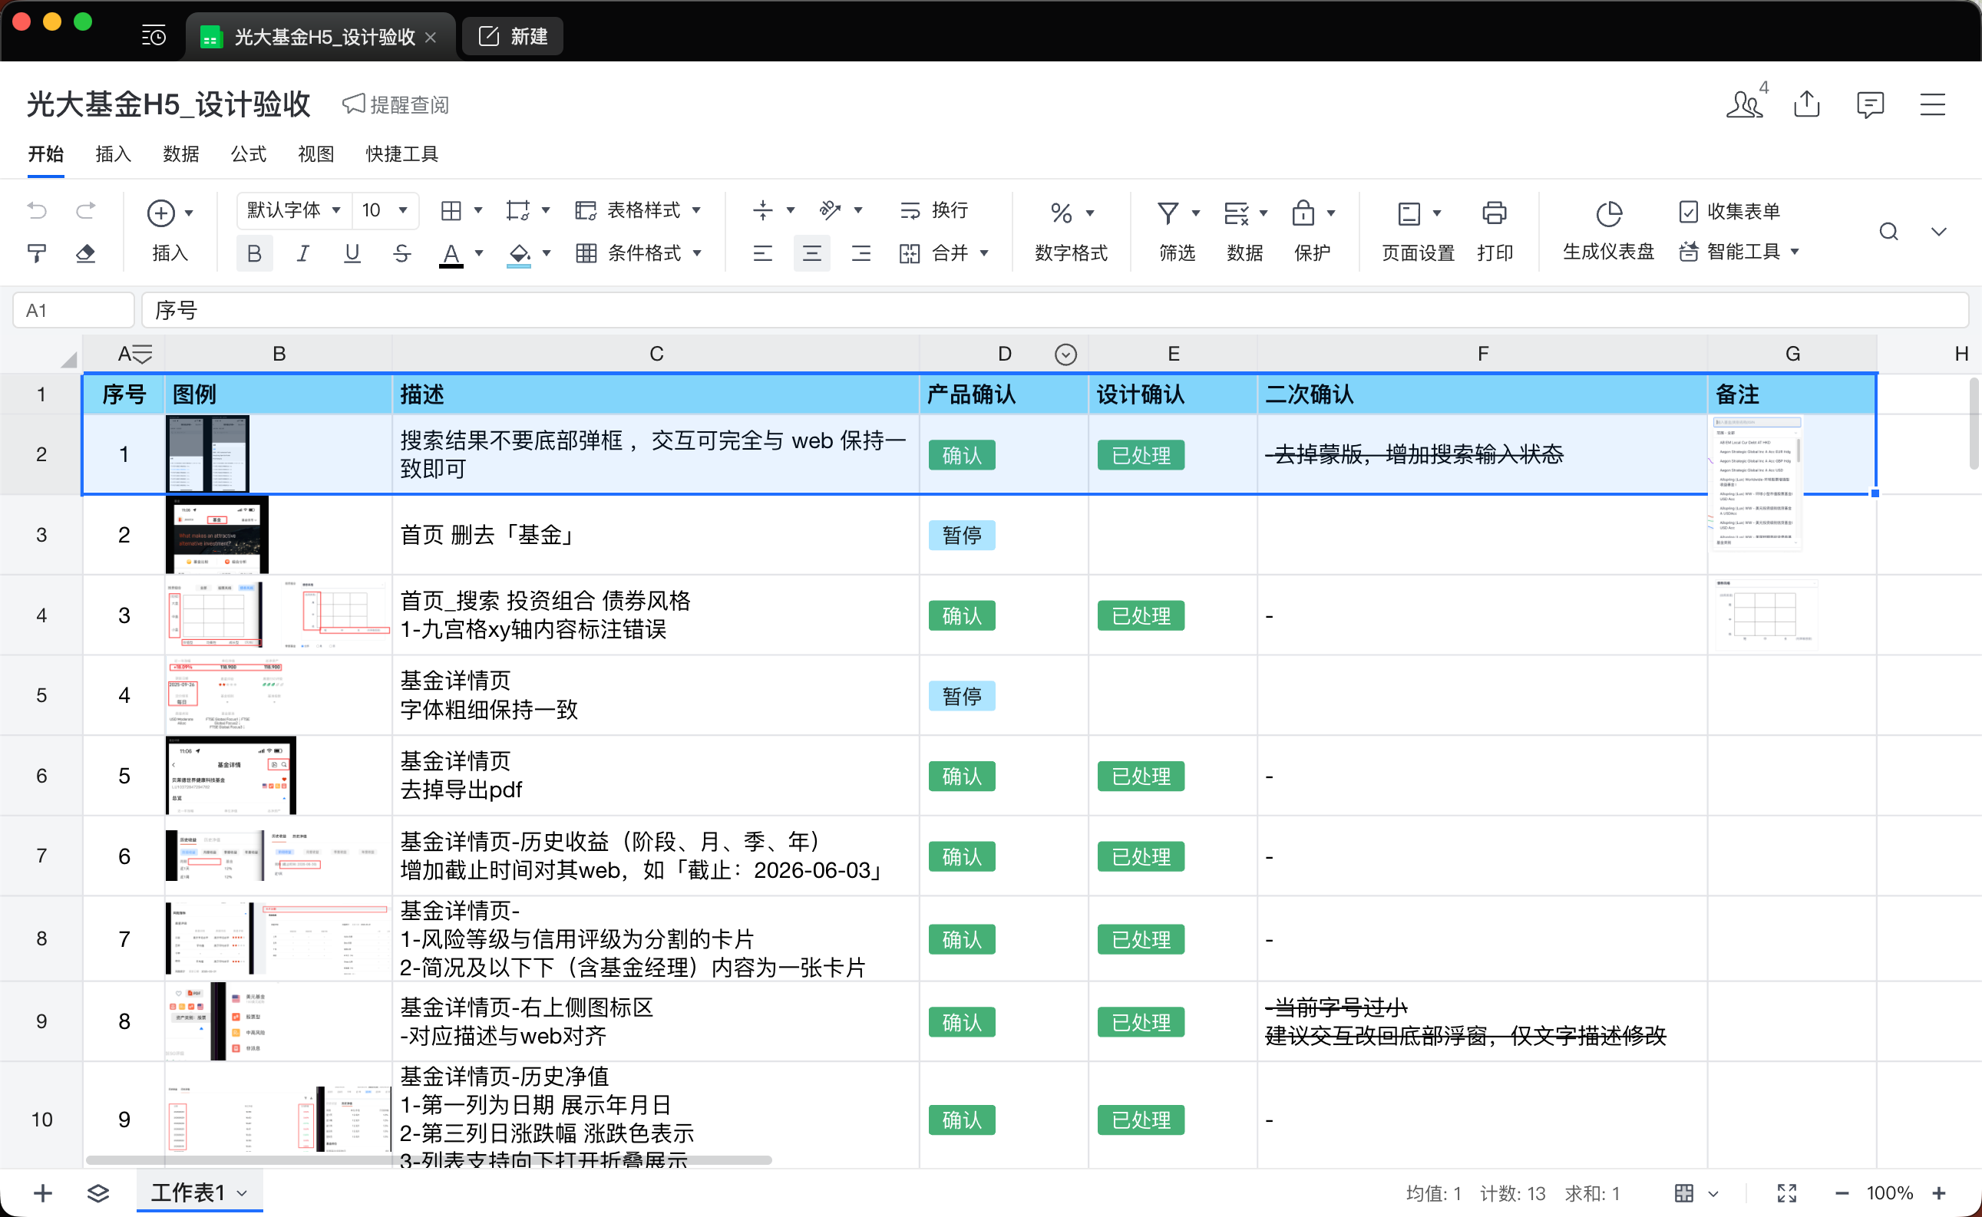
Task: Generate a dashboard with the chart icon
Action: [x=1608, y=213]
